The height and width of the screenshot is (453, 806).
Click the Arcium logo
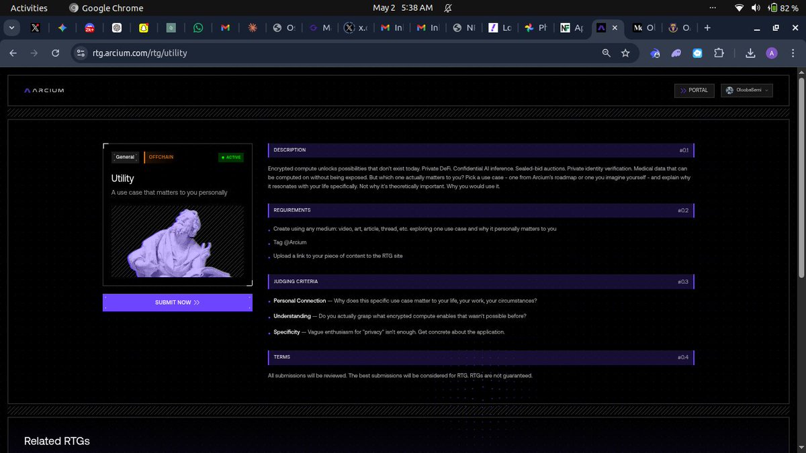44,91
